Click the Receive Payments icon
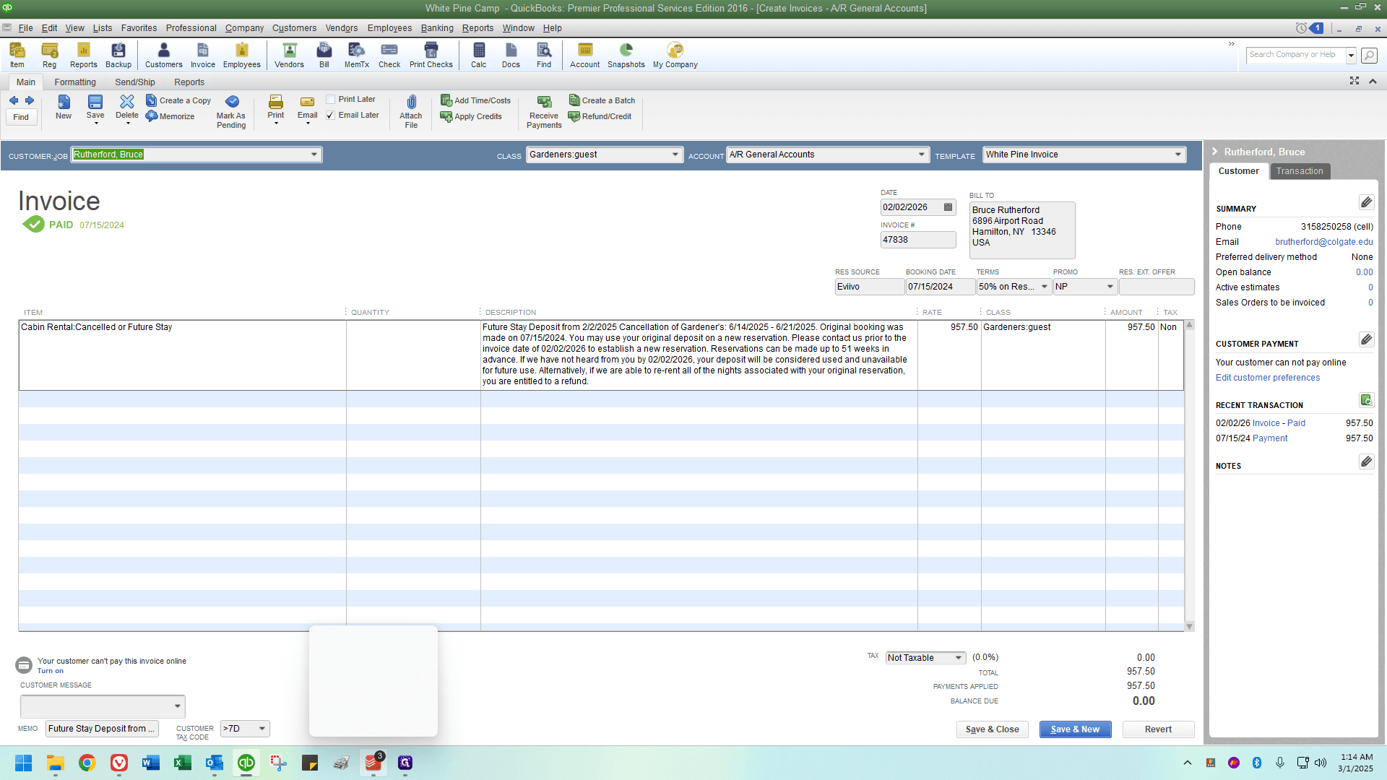 [544, 111]
